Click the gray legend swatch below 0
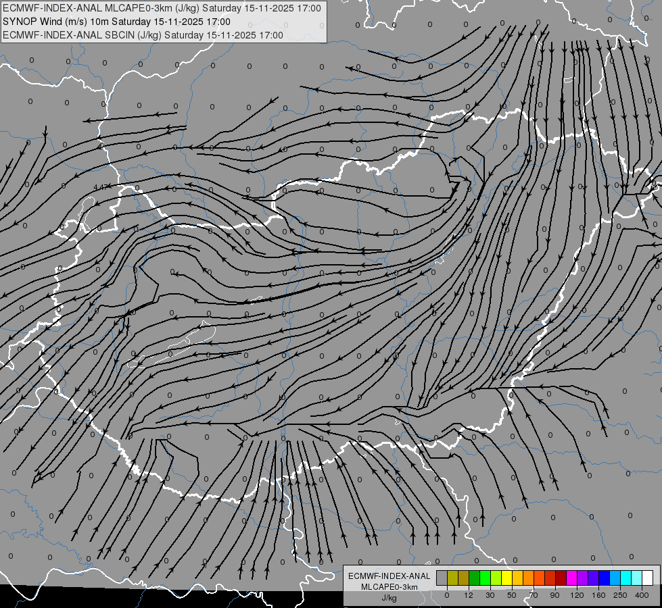This screenshot has height=608, width=662. click(442, 578)
